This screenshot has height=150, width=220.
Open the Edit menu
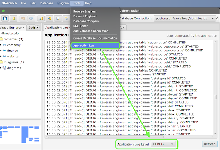(x=33, y=3)
